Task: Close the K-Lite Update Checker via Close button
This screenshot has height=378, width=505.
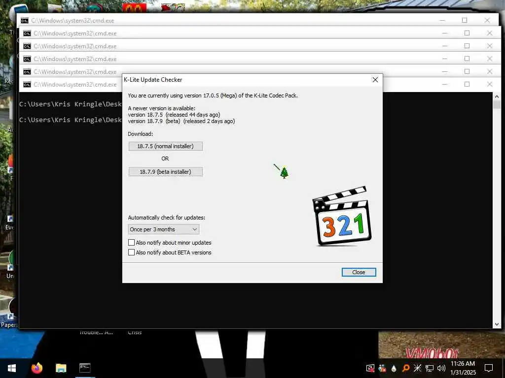Action: [359, 272]
